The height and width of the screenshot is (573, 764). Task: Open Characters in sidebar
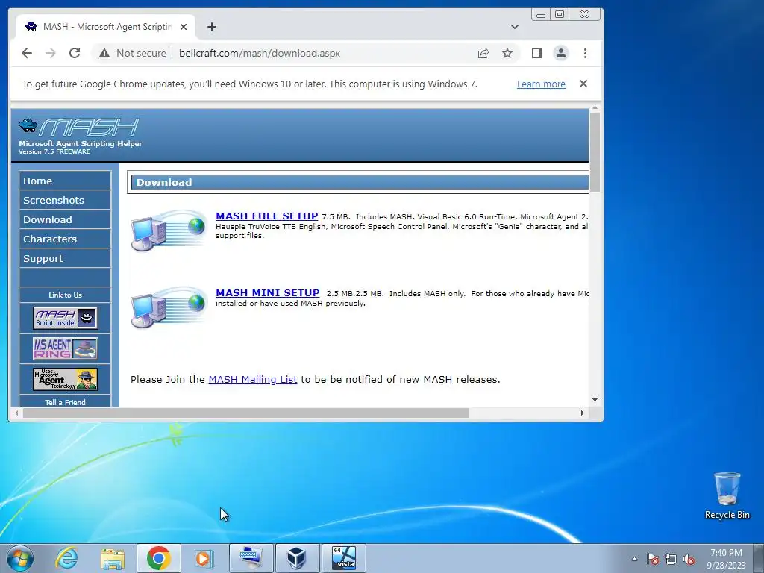(66, 239)
